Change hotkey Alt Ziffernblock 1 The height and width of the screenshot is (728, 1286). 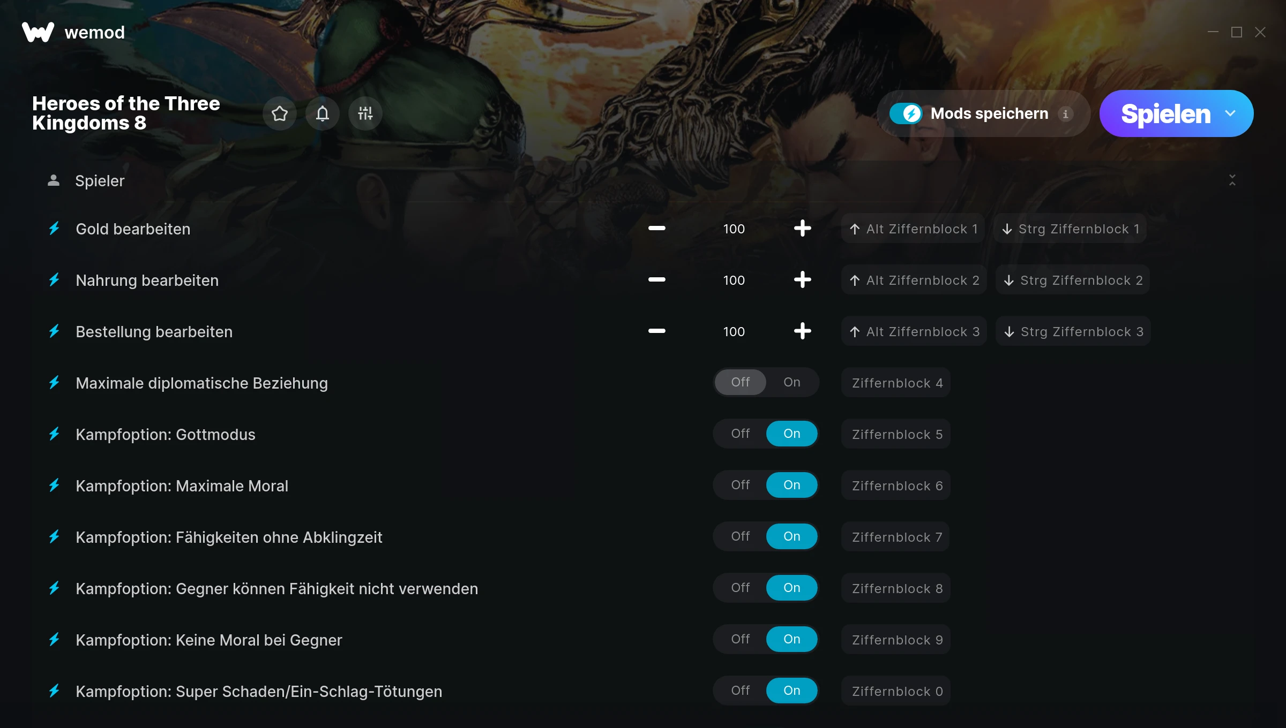(913, 229)
